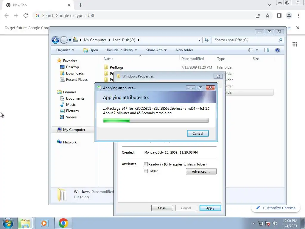Open the Organize menu
This screenshot has height=229, width=305.
pos(65,50)
